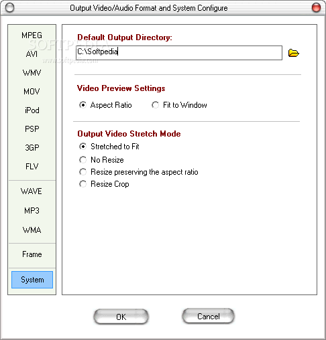
Task: Open the AVI format tab
Action: [x=32, y=54]
